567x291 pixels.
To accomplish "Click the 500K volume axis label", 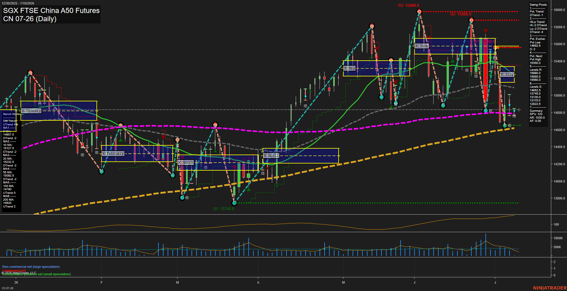I will point(557,247).
